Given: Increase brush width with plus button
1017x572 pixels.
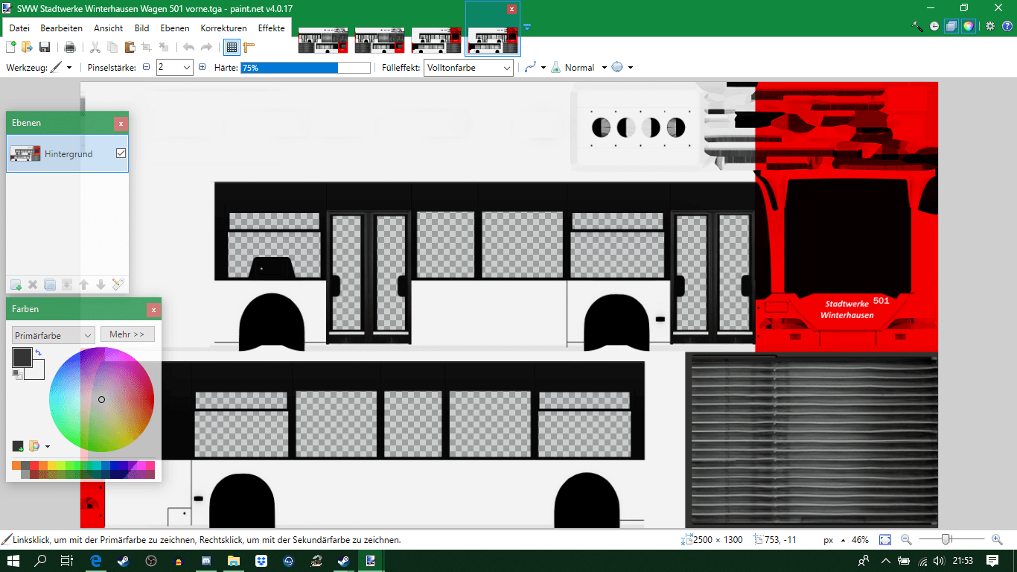Looking at the screenshot, I should click(x=202, y=68).
